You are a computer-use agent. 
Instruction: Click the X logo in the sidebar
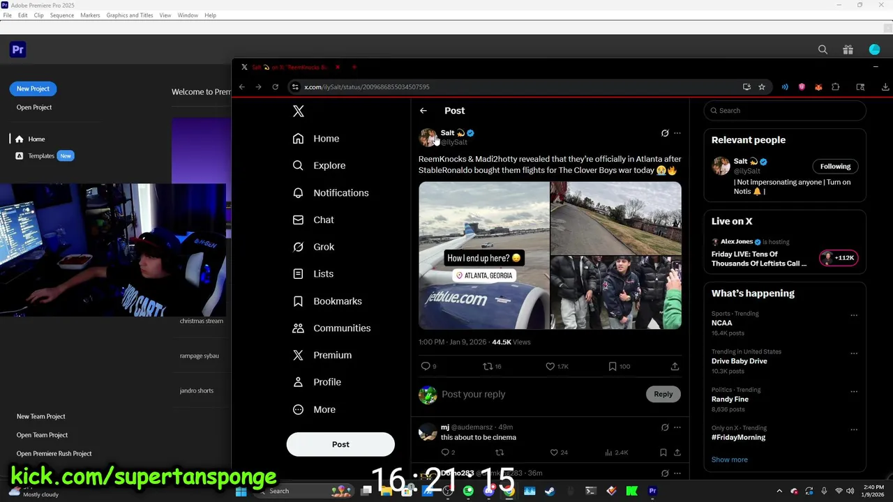tap(299, 112)
